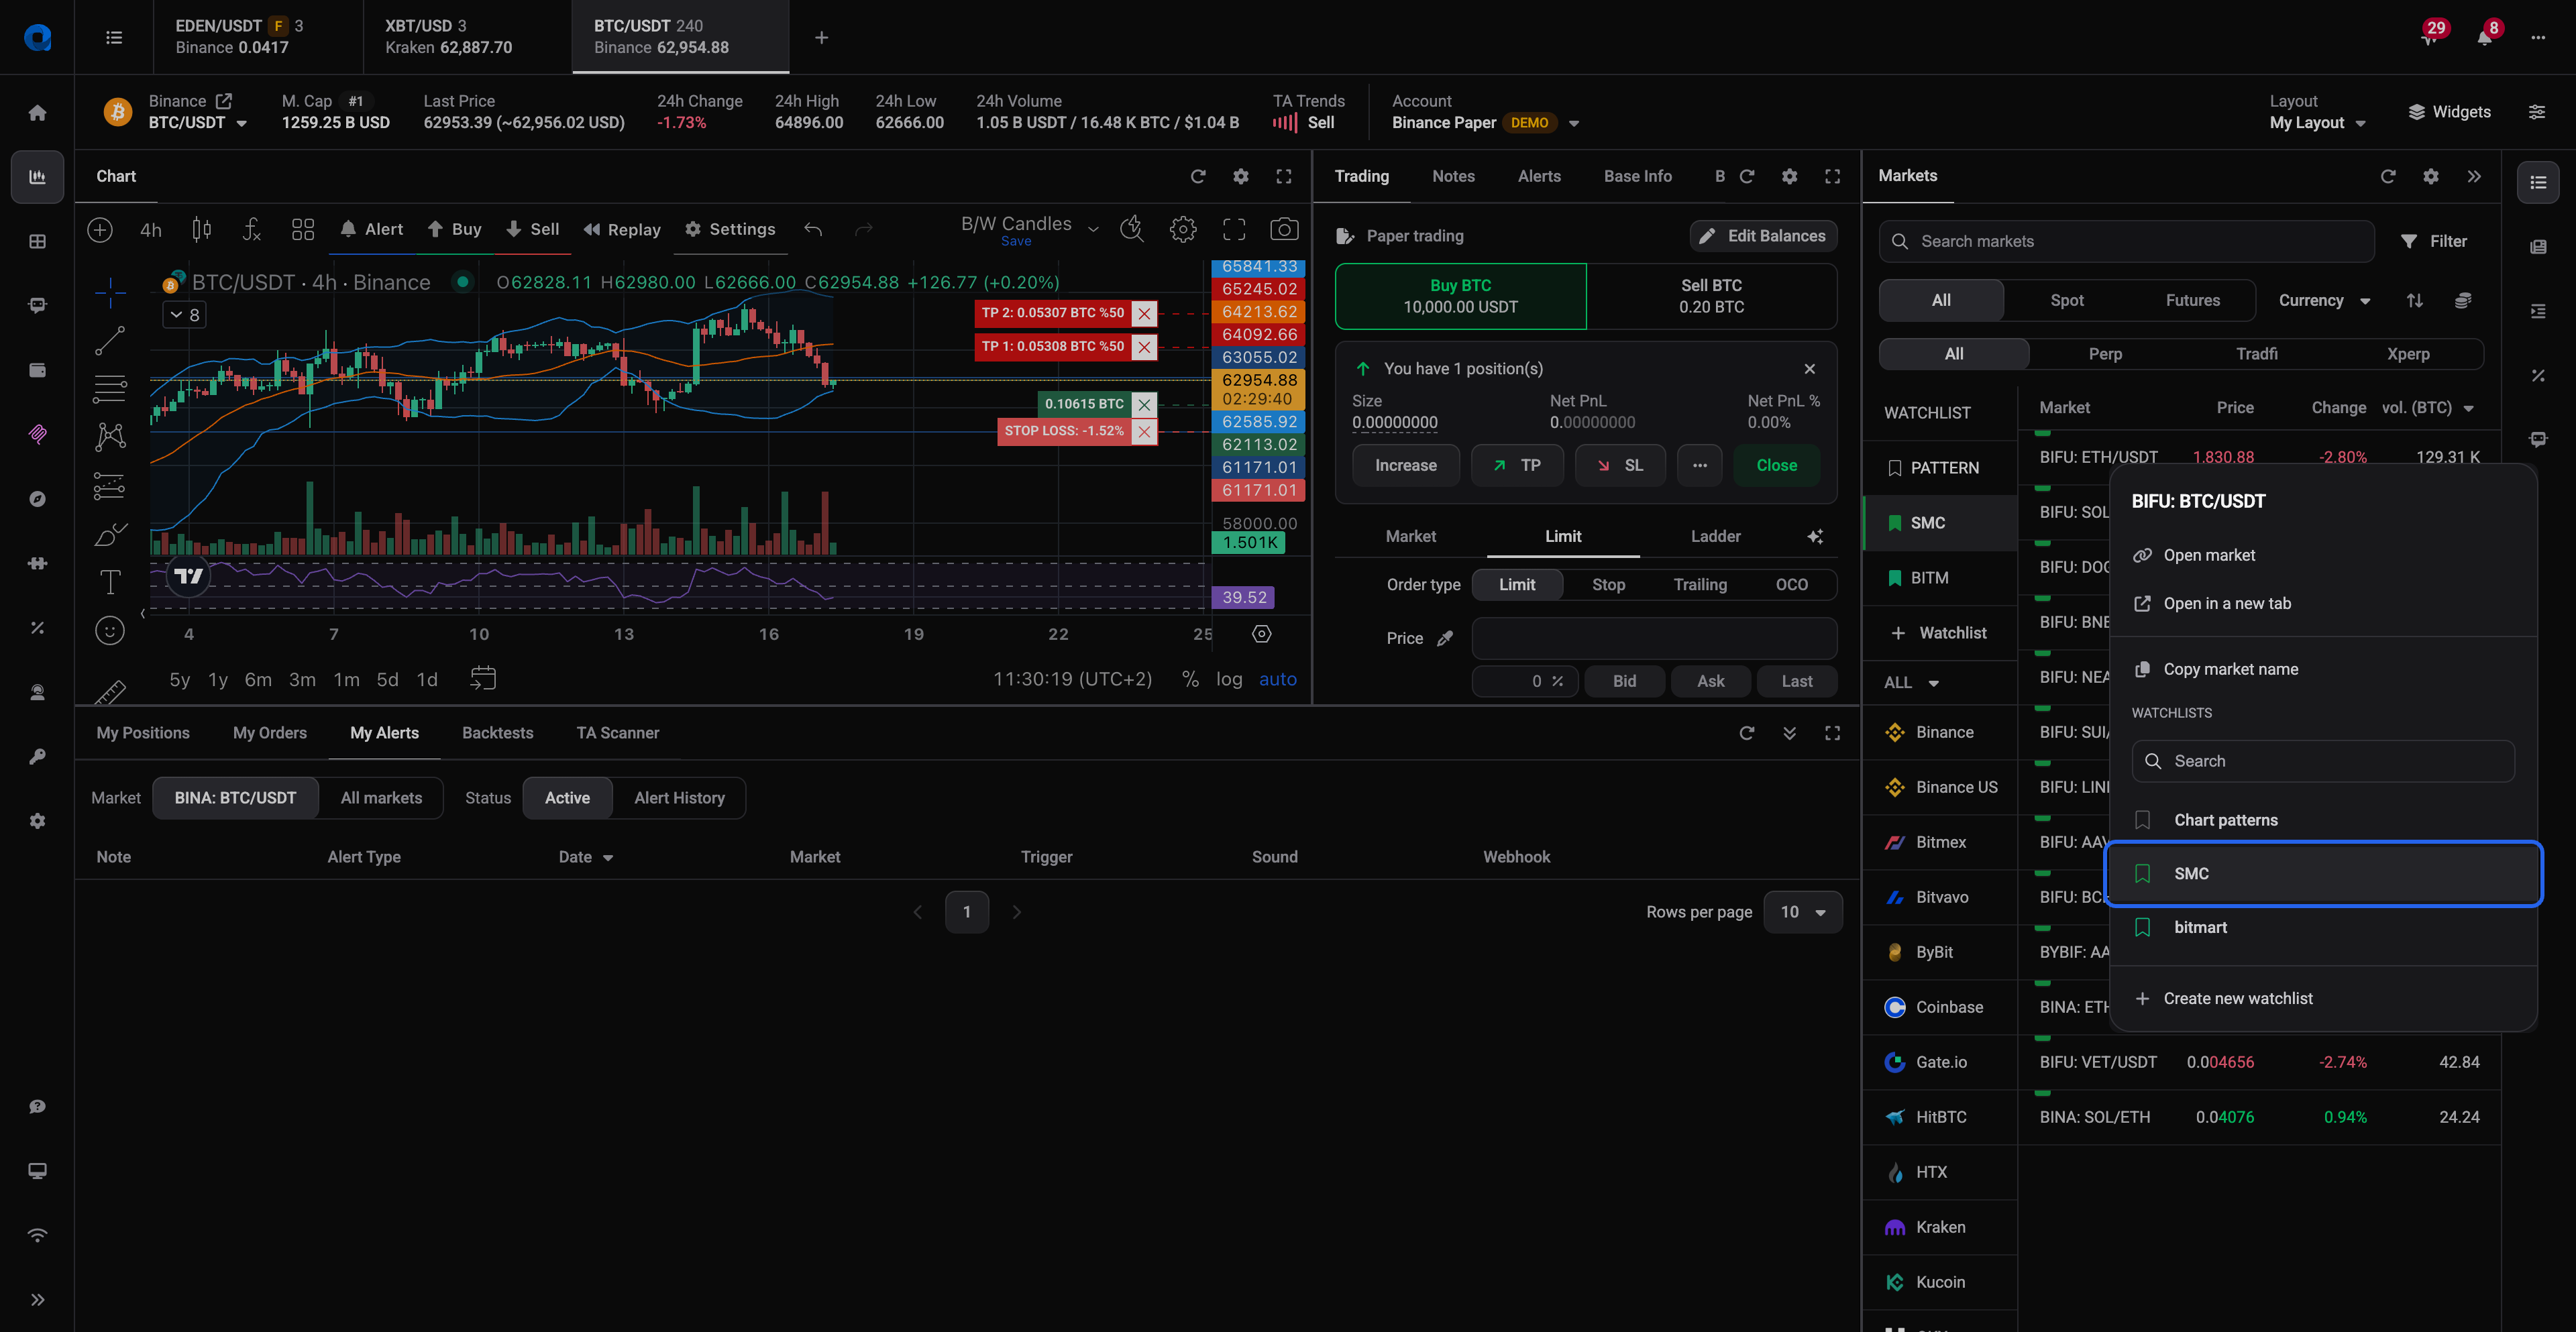
Task: Toggle log scale on the chart
Action: click(1229, 679)
